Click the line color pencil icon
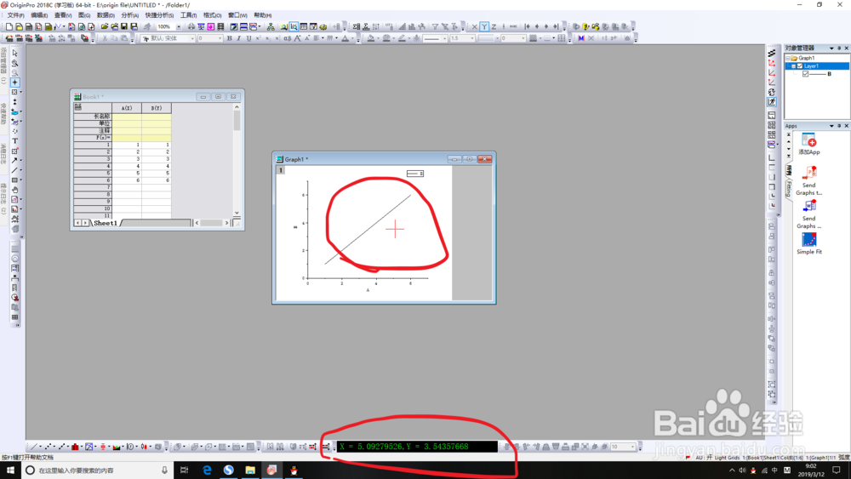851x479 pixels. [x=402, y=38]
